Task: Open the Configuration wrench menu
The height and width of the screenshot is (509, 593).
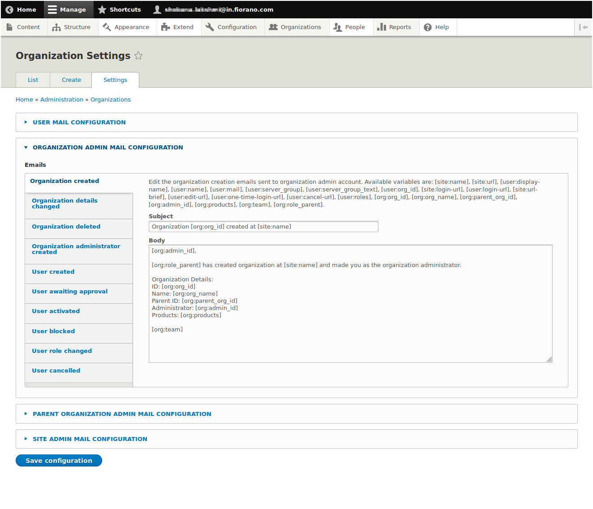Action: [x=231, y=27]
